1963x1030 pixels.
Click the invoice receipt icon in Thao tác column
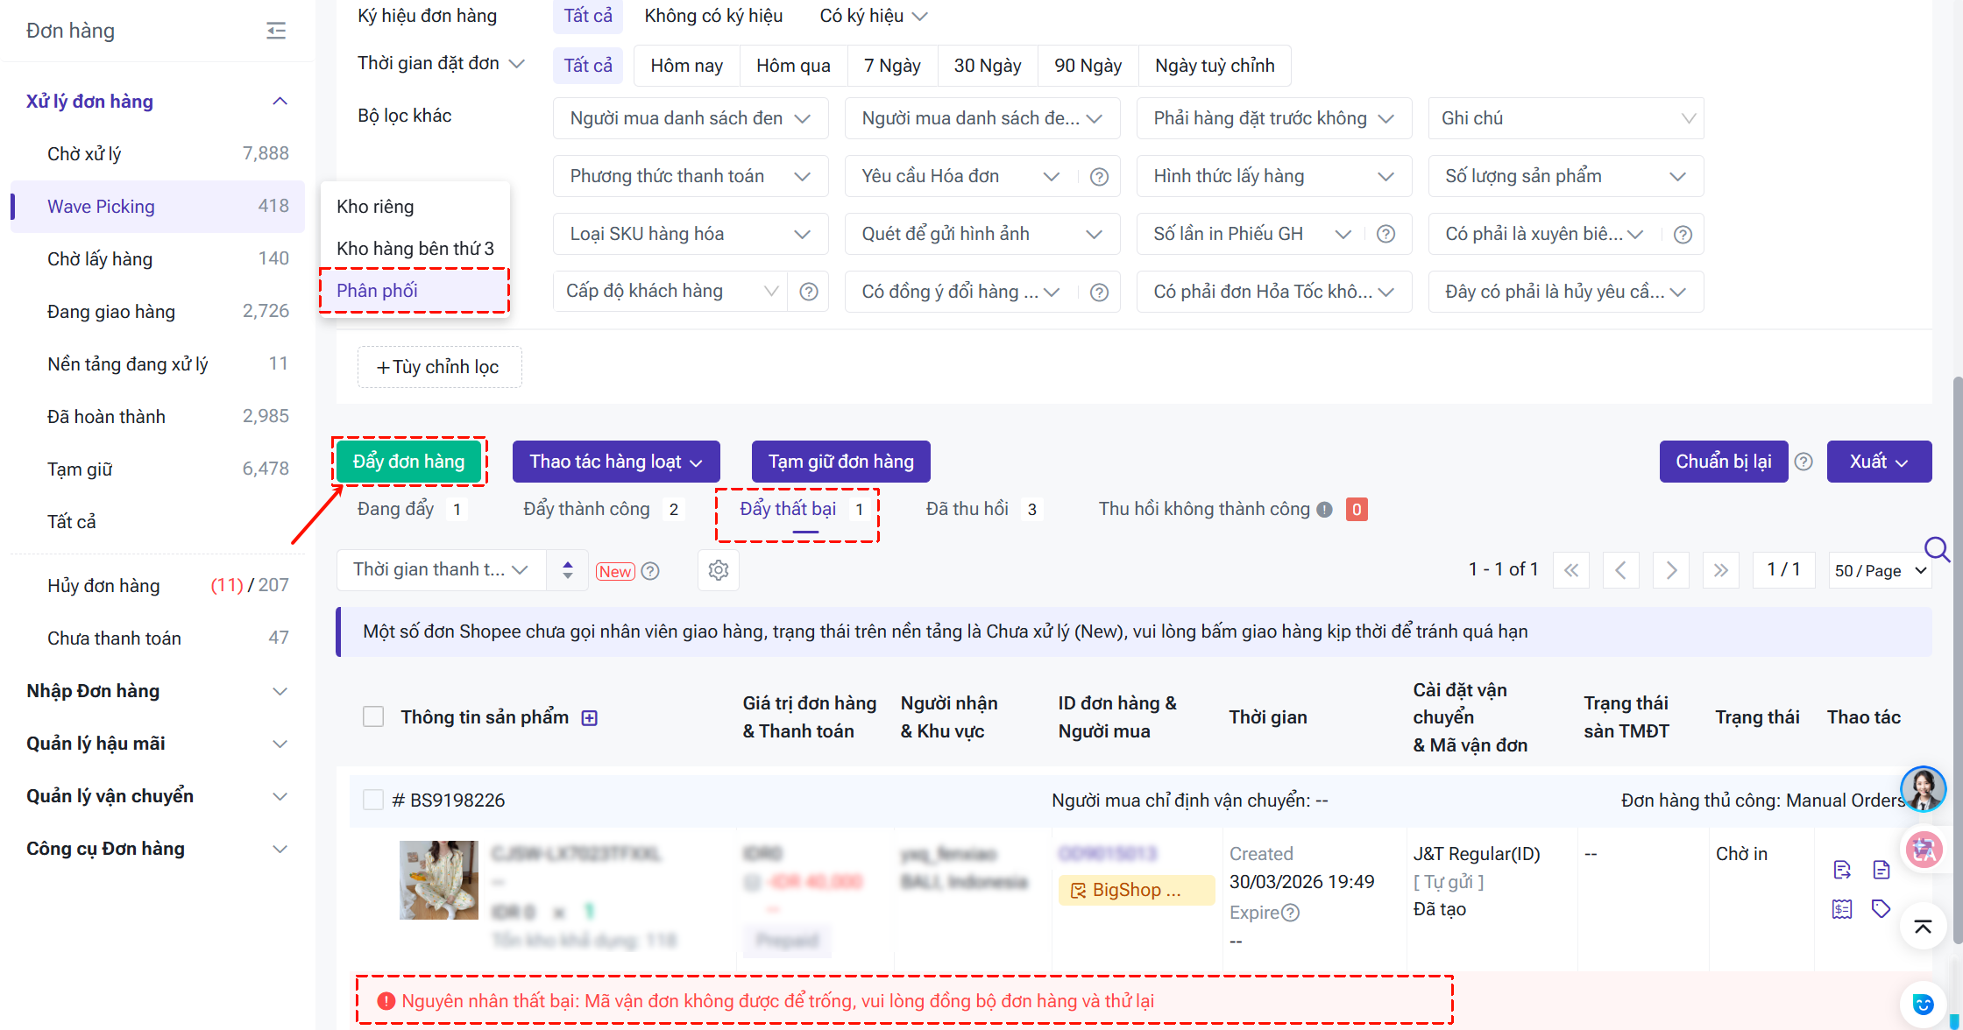coord(1842,908)
